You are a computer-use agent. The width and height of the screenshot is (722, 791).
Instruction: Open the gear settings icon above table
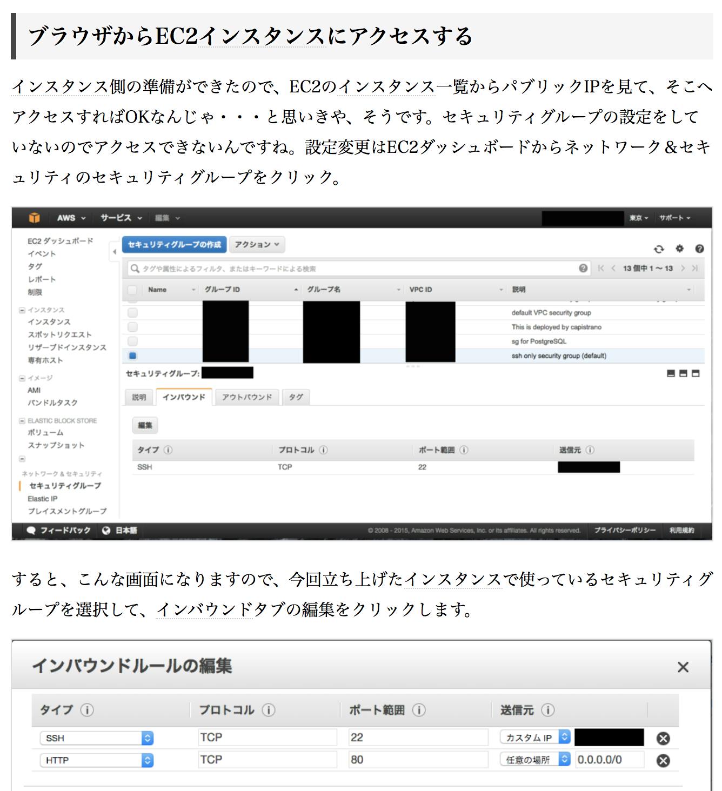680,249
